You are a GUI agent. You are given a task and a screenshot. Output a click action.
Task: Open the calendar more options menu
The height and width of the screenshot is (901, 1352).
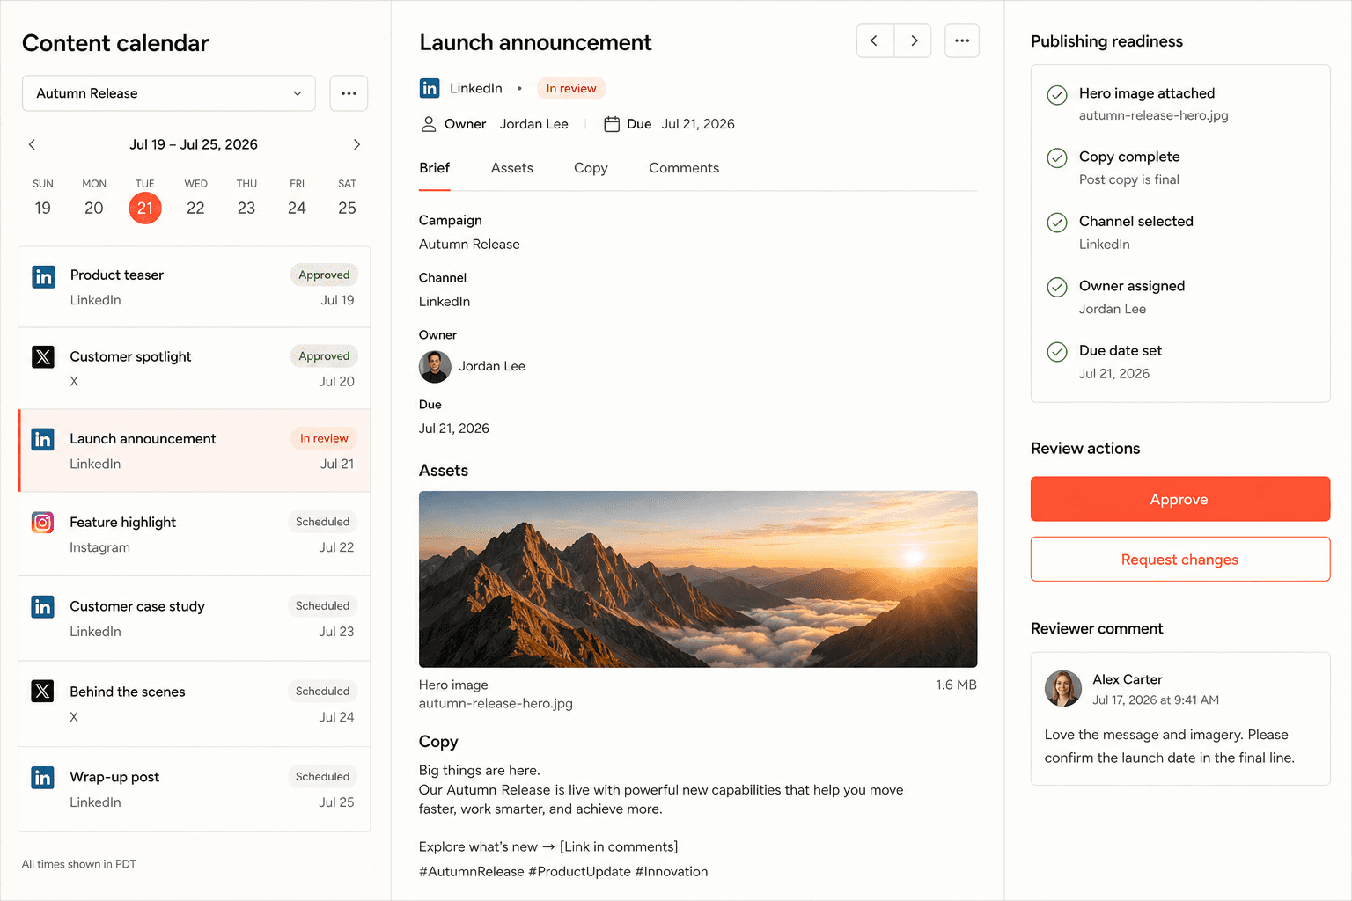(349, 93)
